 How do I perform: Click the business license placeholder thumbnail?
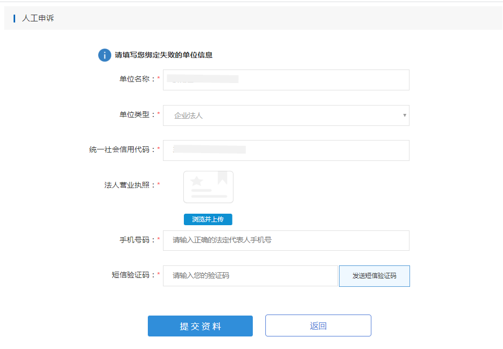click(208, 187)
